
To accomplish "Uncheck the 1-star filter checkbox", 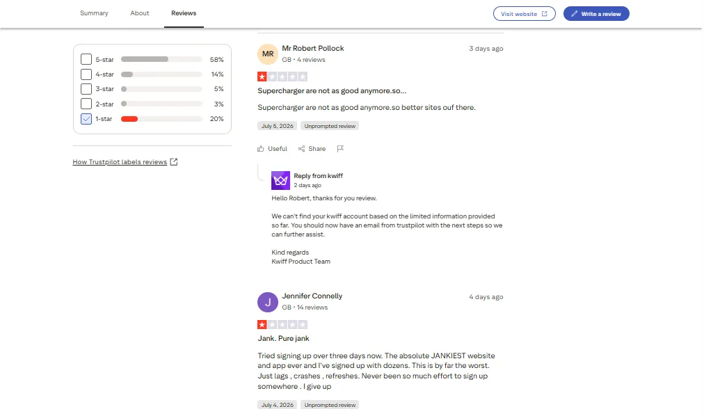I will [86, 118].
